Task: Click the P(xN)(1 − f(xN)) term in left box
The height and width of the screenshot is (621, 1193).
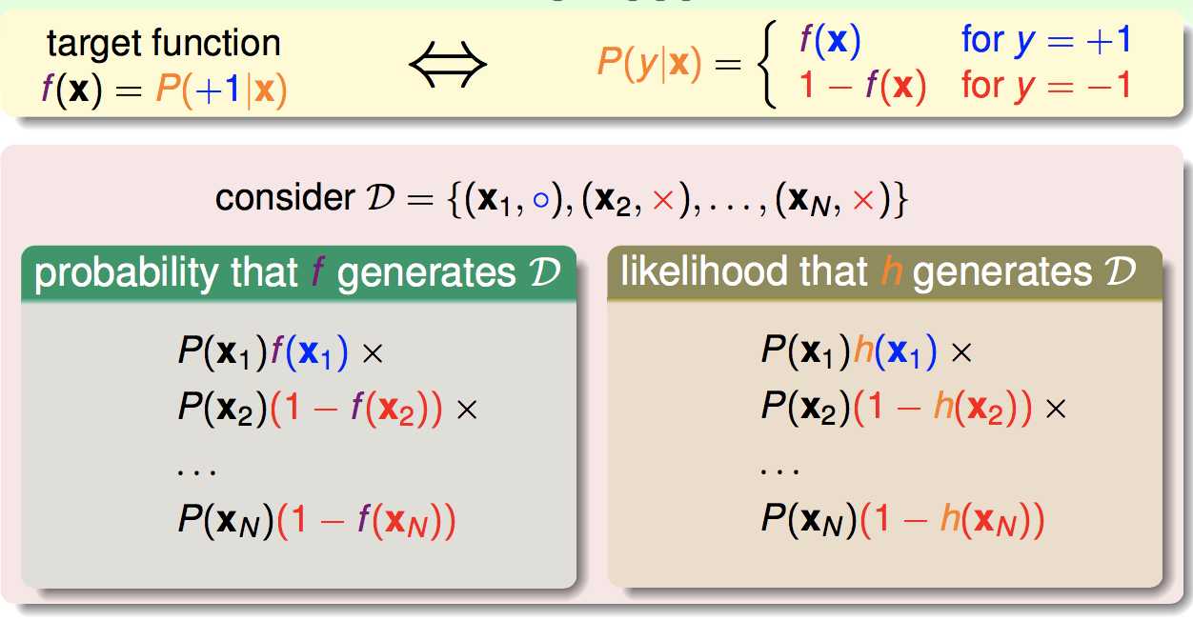Action: click(x=316, y=520)
